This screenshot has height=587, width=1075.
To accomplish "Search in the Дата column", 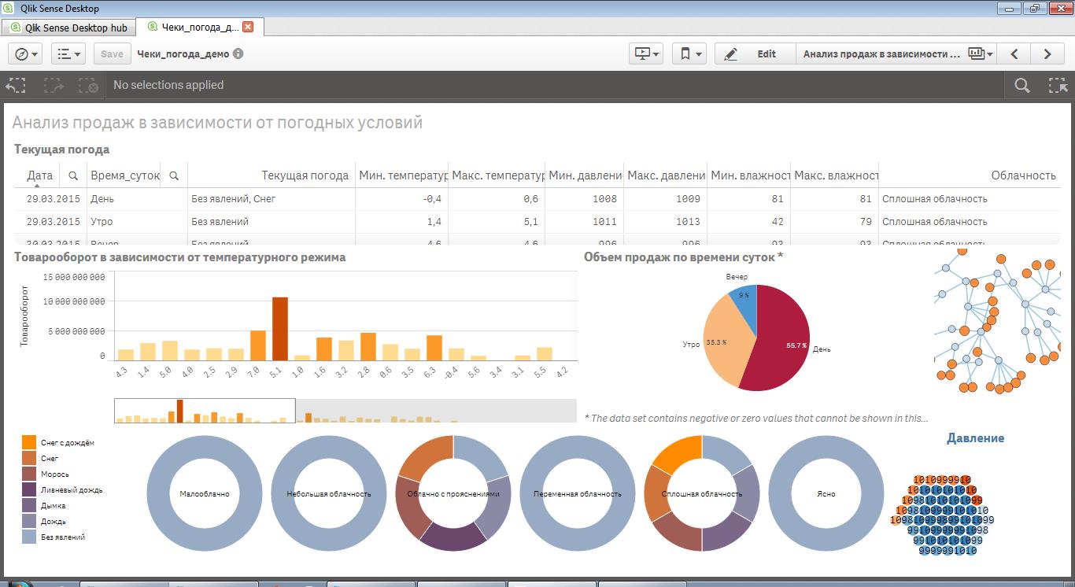I will pyautogui.click(x=72, y=175).
